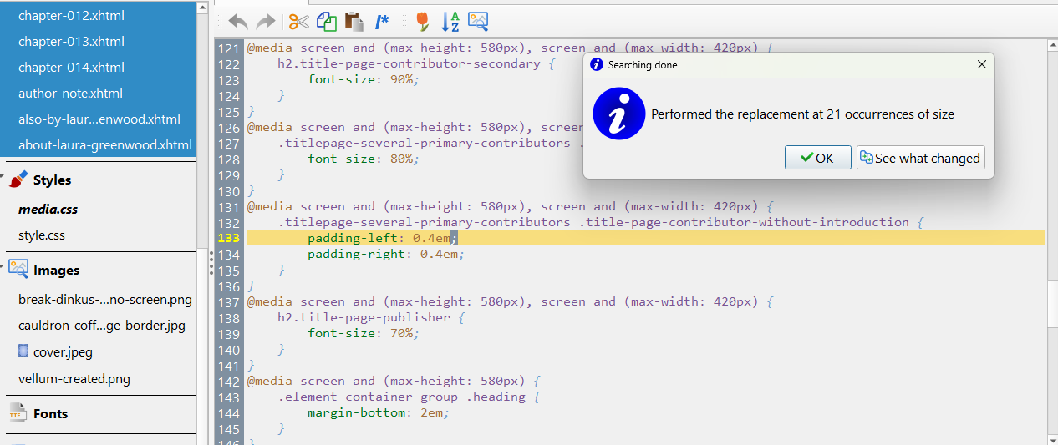Image resolution: width=1058 pixels, height=445 pixels.
Task: Click the file browser scrollbar up arrow
Action: pyautogui.click(x=202, y=7)
